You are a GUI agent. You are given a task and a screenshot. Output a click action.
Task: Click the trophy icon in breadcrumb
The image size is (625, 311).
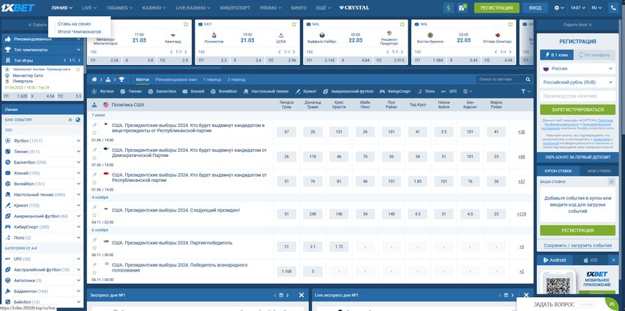[121, 80]
